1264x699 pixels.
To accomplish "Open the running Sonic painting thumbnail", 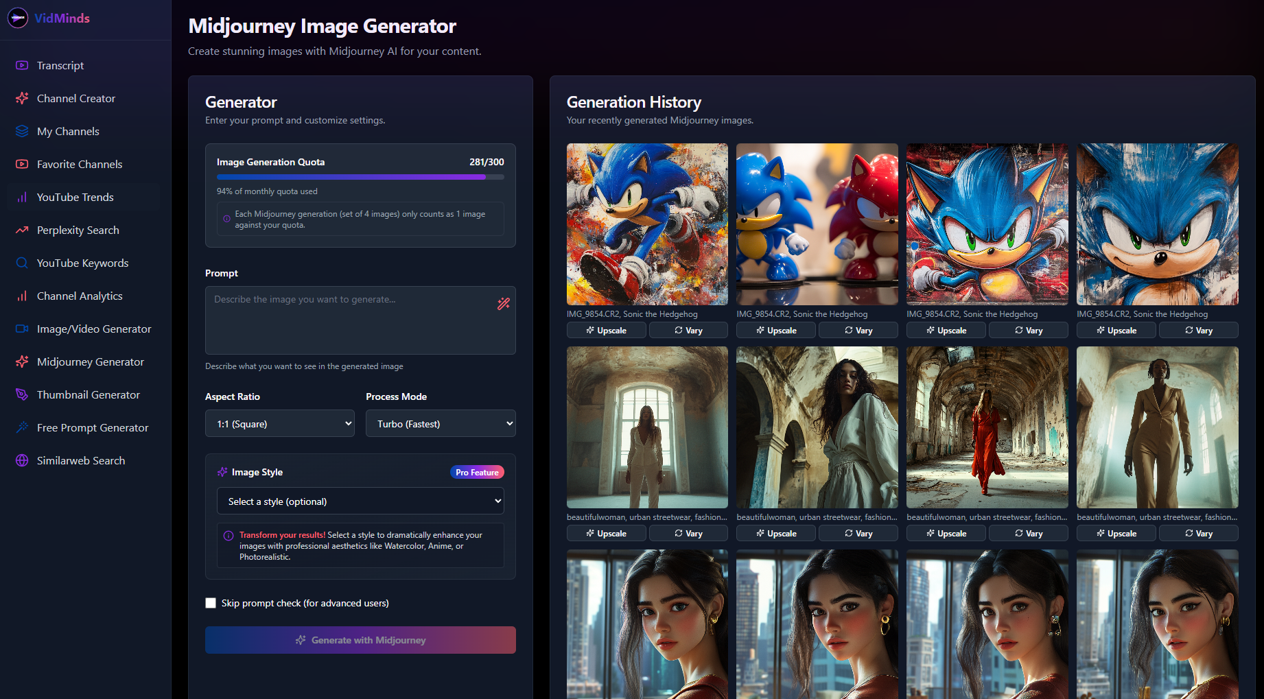I will click(x=647, y=224).
